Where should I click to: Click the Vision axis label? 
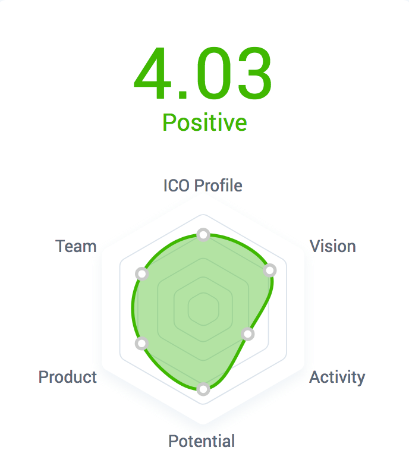click(x=333, y=246)
